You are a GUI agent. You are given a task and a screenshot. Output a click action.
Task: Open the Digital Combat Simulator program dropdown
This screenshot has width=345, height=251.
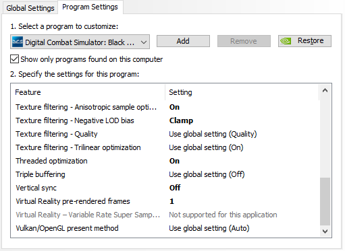pyautogui.click(x=80, y=42)
